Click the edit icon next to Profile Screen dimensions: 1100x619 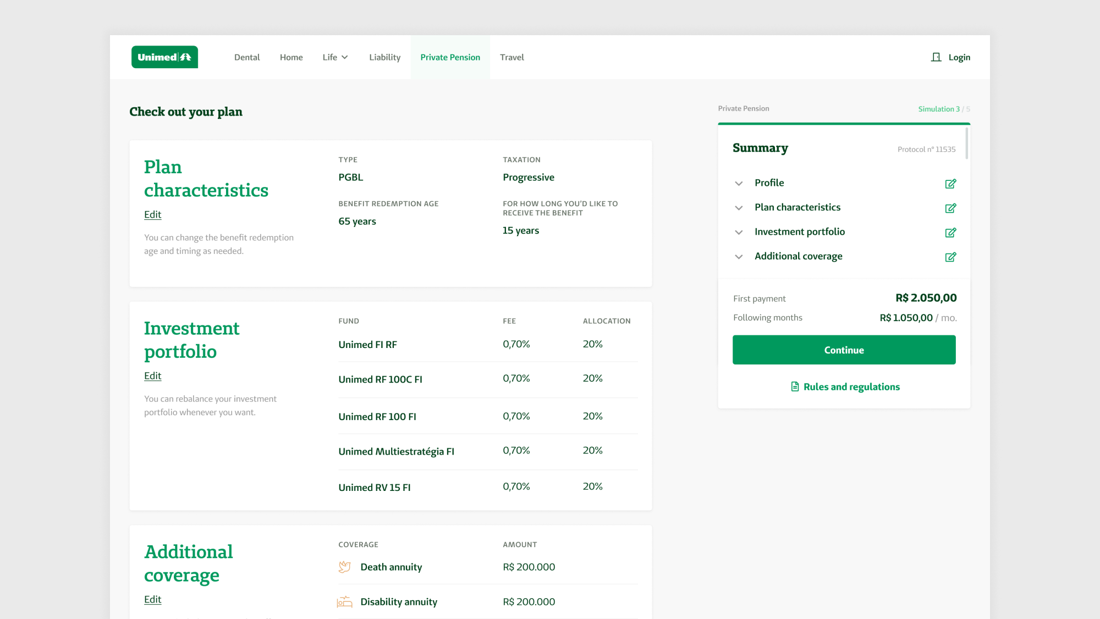coord(950,184)
